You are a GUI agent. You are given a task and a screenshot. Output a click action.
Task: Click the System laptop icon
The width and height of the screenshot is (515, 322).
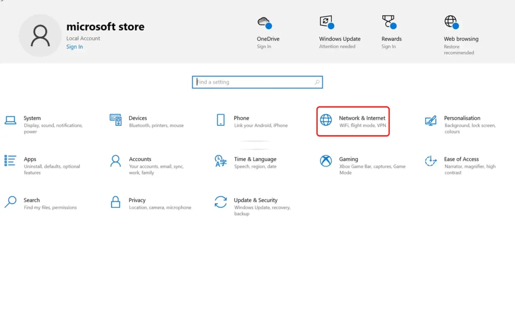click(x=11, y=120)
